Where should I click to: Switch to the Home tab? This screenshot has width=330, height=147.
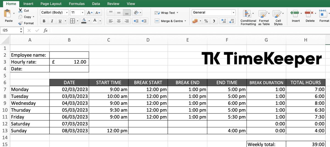(11, 4)
